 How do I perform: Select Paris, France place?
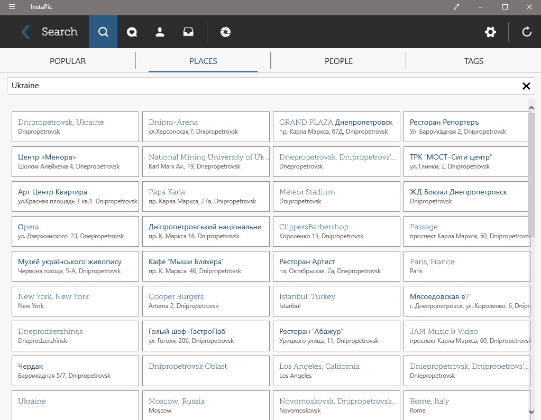point(467,266)
